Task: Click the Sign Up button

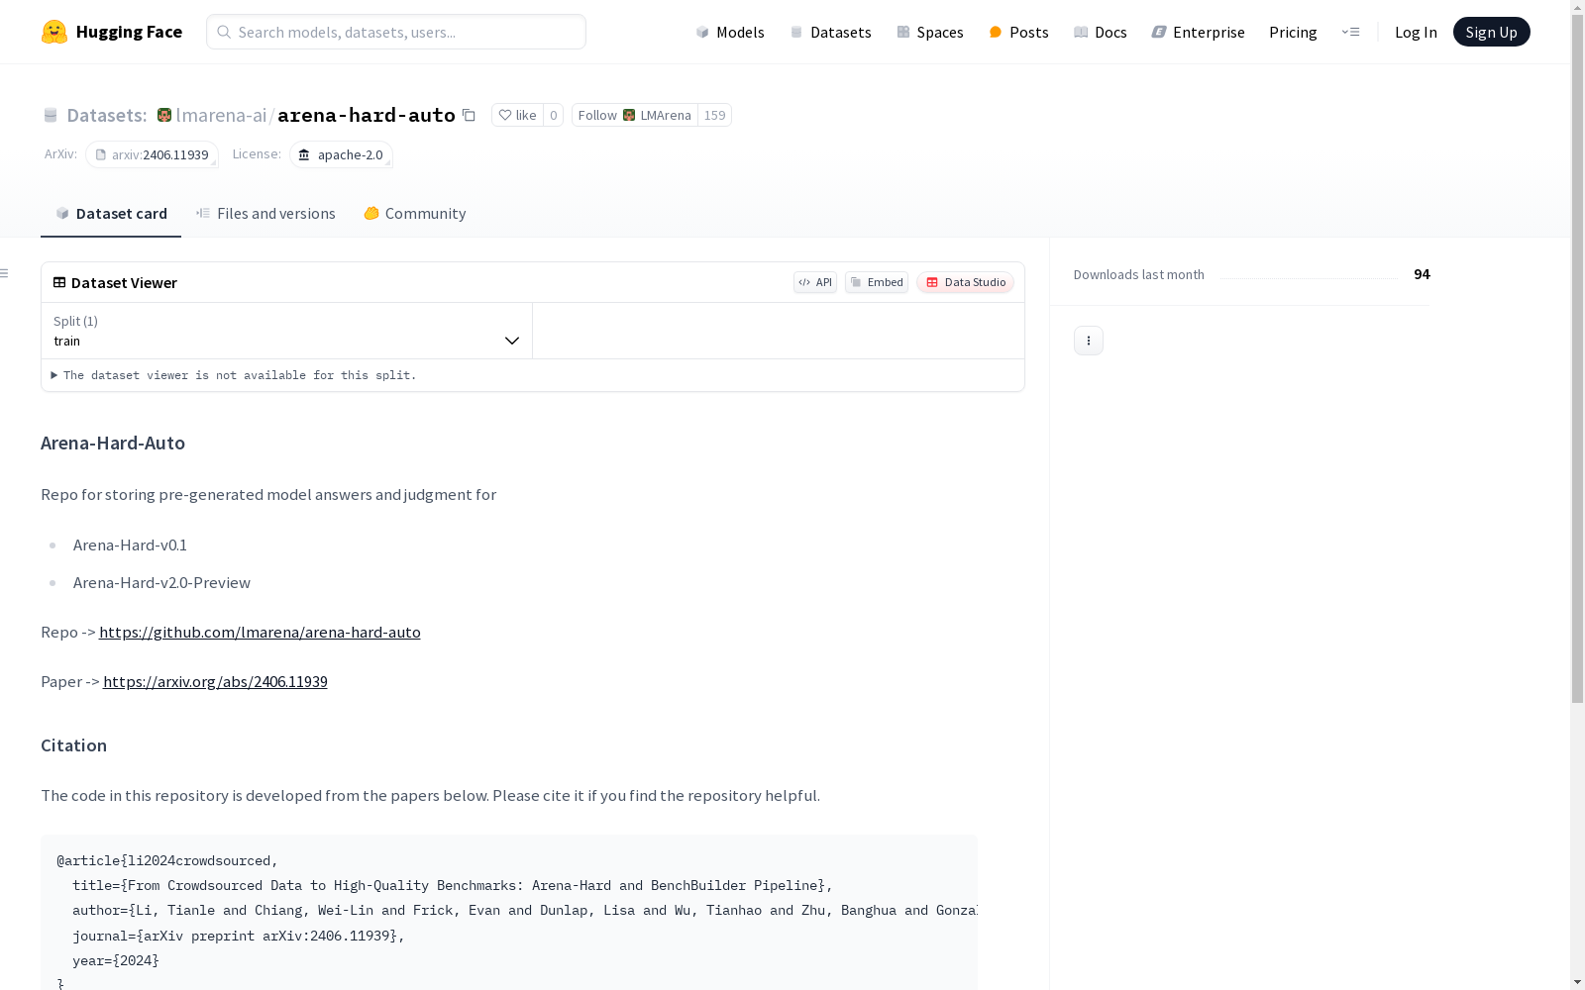Action: [1491, 32]
